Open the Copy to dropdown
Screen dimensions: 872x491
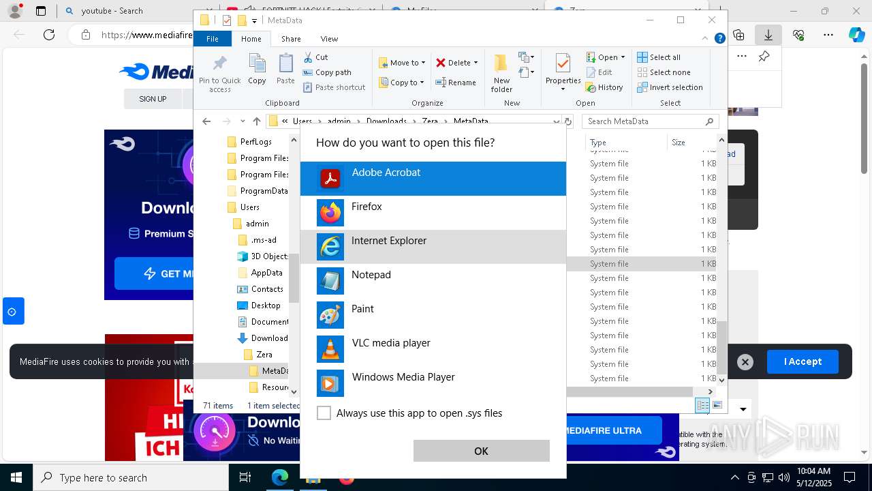pos(401,83)
